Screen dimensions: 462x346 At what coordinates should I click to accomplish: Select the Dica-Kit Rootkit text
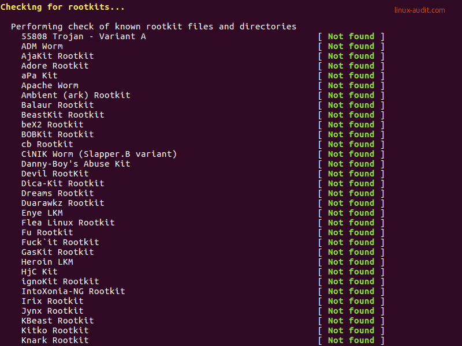pyautogui.click(x=63, y=183)
